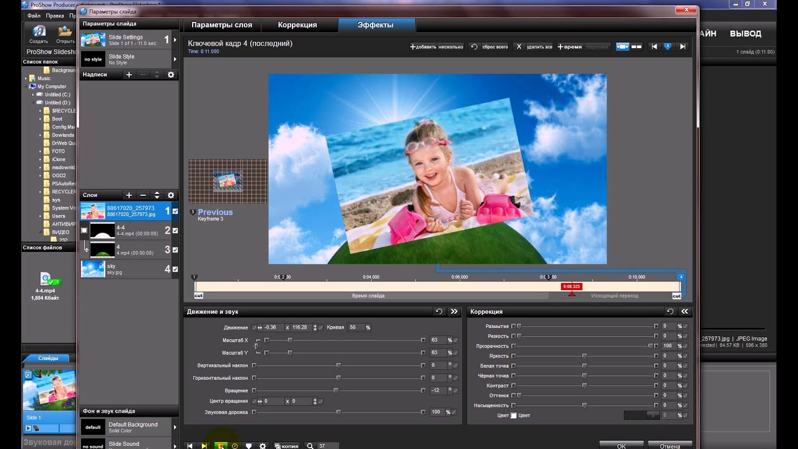
Task: Toggle visibility checkbox of layer 4 sky
Action: pyautogui.click(x=175, y=269)
